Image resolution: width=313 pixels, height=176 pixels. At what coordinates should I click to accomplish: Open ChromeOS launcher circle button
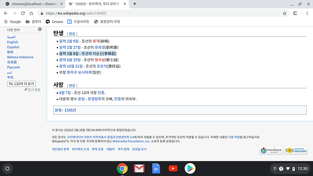click(x=7, y=169)
